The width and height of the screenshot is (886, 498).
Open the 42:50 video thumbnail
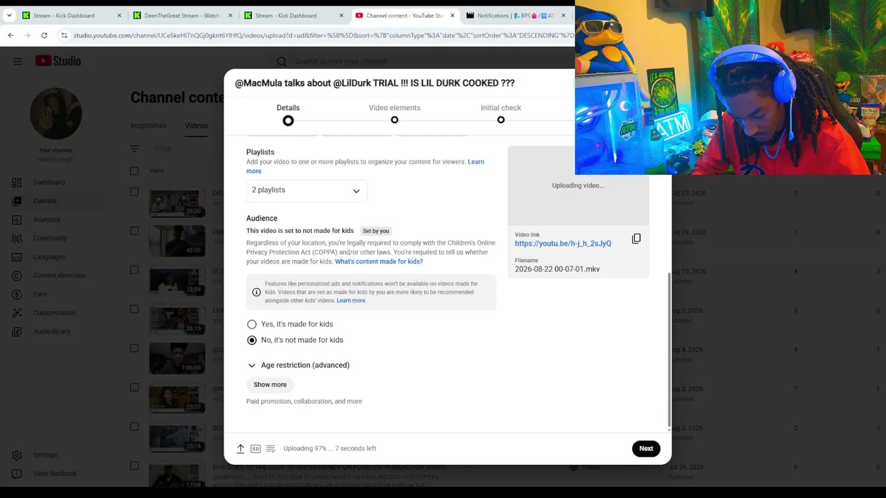tap(177, 241)
